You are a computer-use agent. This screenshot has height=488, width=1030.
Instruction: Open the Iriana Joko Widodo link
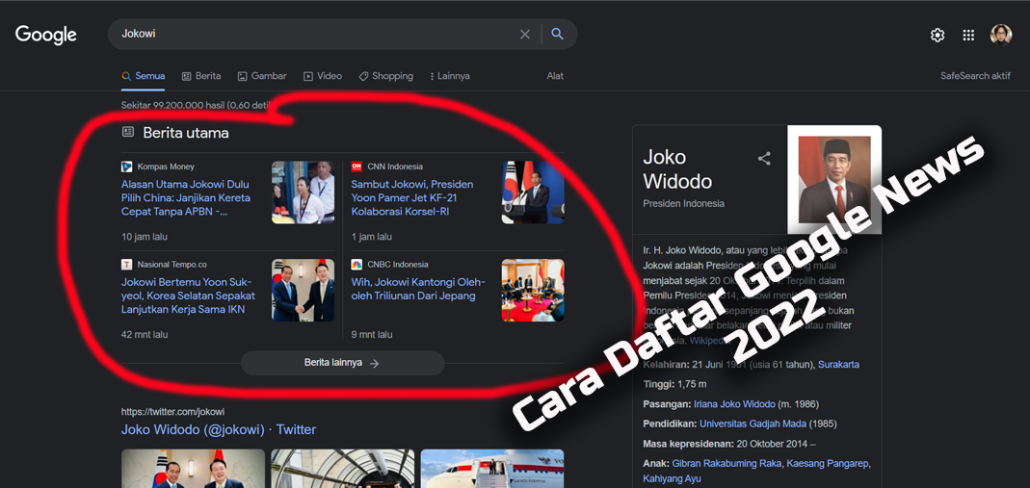[x=734, y=404]
